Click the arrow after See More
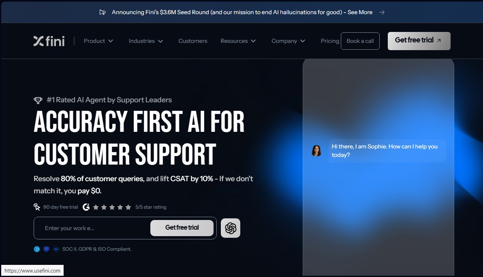This screenshot has width=483, height=277. 382,12
